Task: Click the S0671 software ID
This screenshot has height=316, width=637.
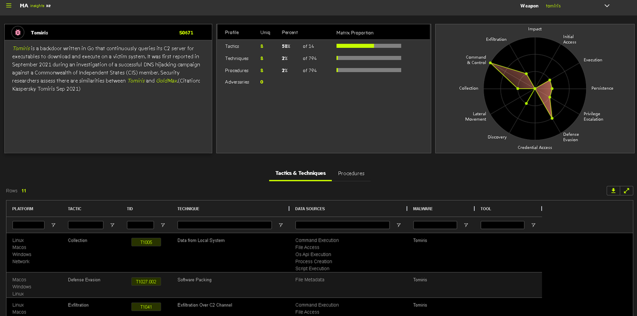Action: coord(186,33)
